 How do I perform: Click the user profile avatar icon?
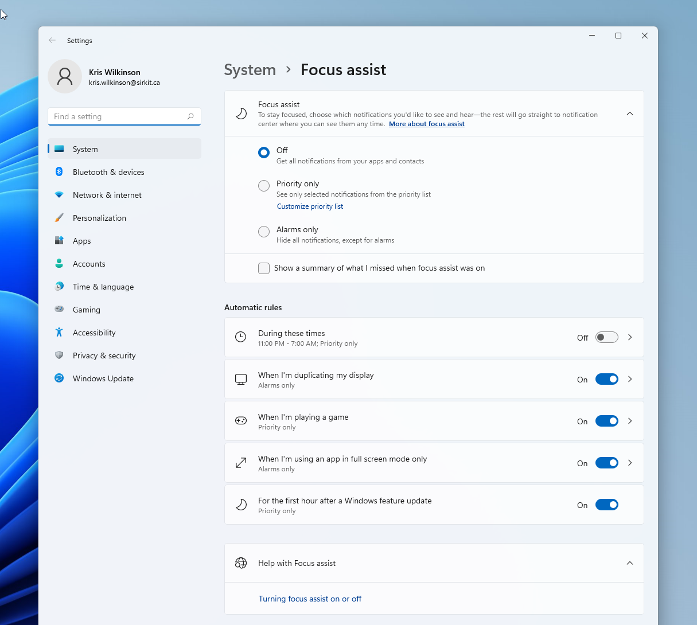tap(65, 76)
